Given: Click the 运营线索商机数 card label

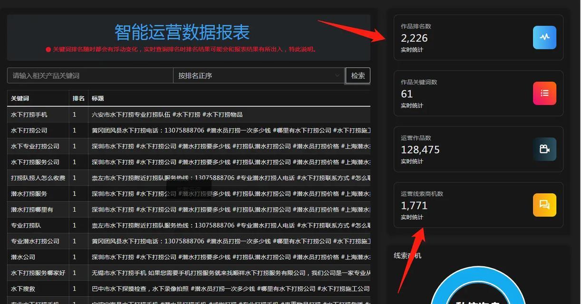Looking at the screenshot, I should point(422,194).
